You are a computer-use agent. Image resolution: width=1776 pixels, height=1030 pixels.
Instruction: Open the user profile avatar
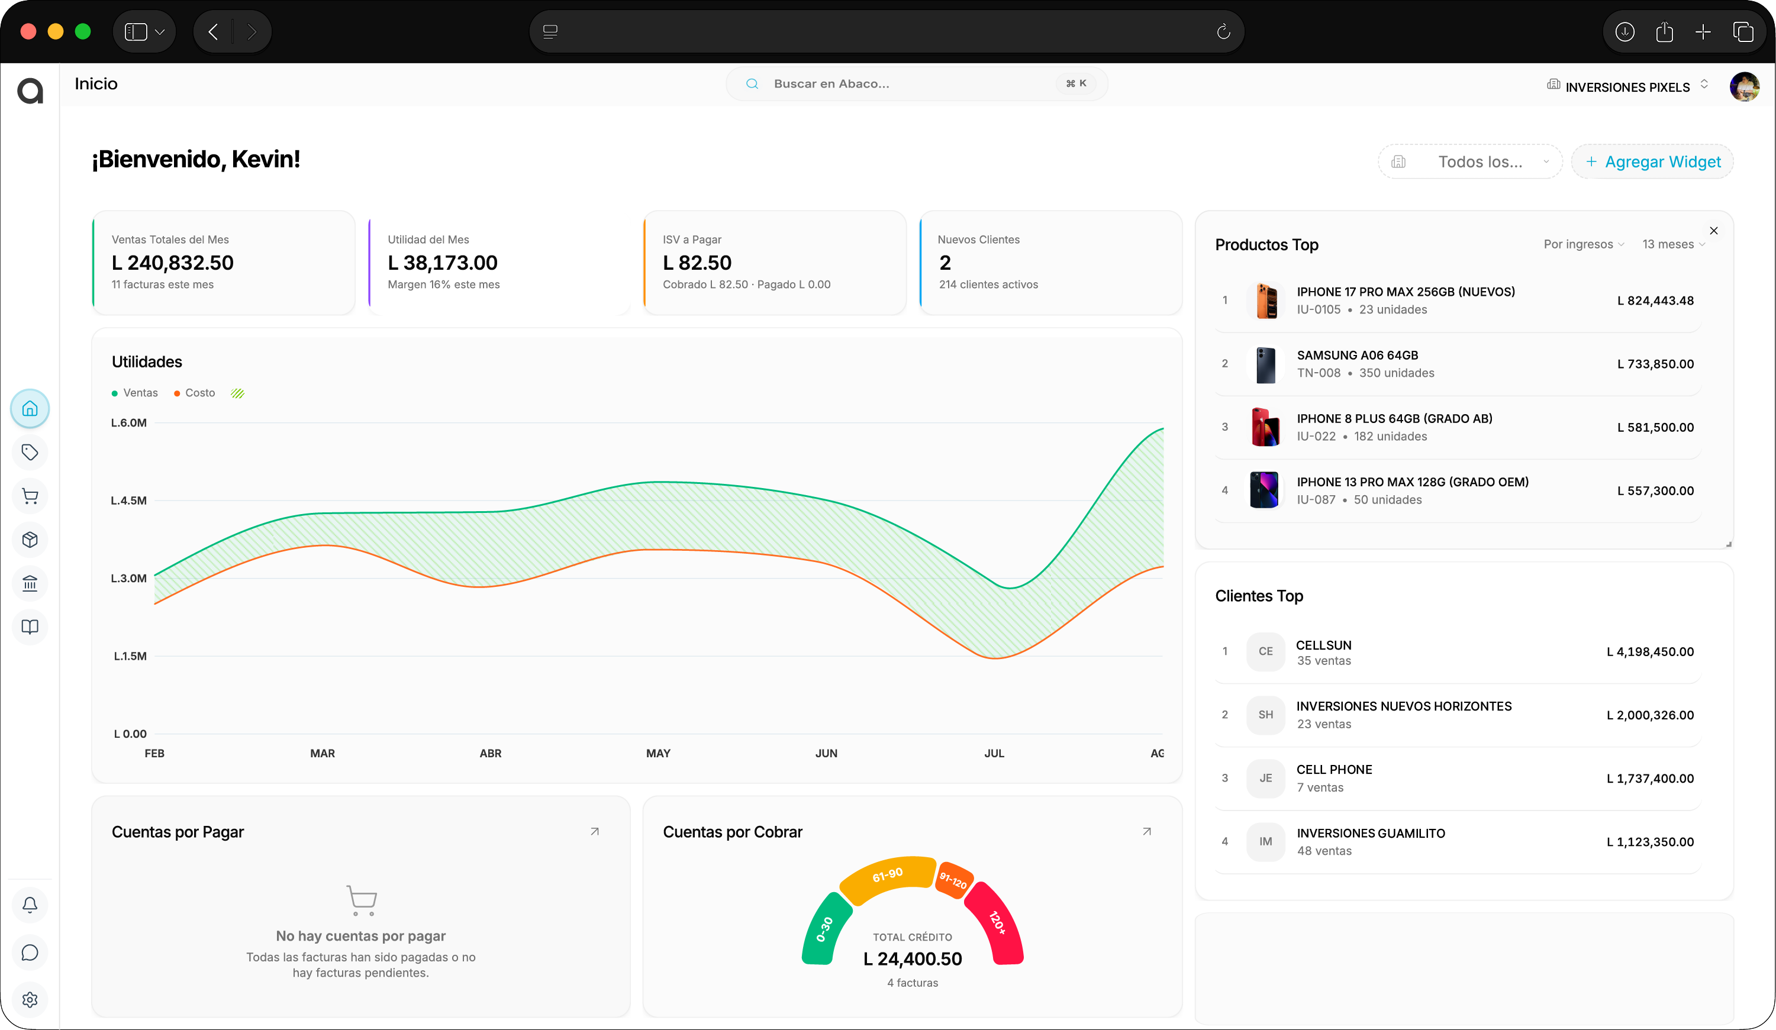tap(1744, 86)
